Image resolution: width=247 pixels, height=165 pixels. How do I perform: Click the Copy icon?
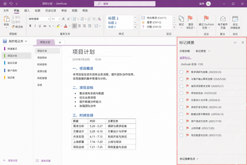(x=13, y=22)
